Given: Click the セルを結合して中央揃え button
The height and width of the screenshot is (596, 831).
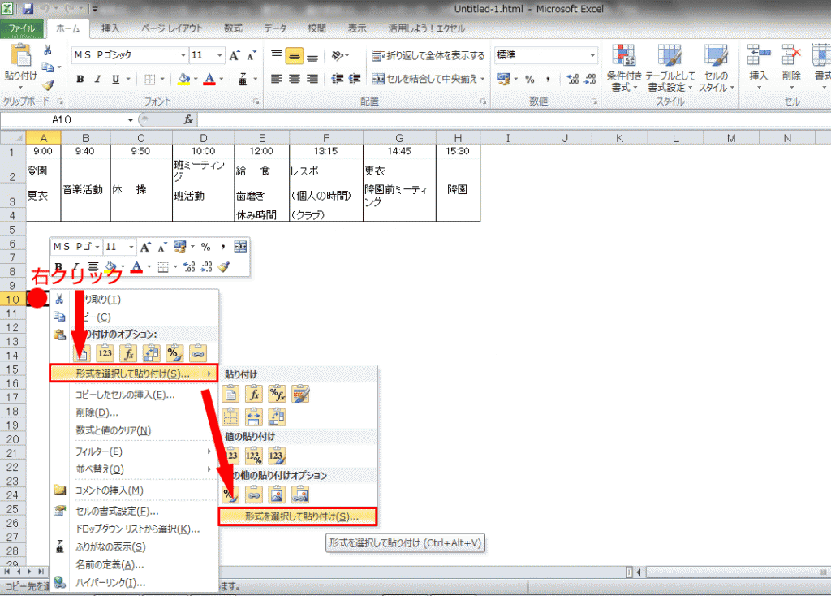Looking at the screenshot, I should pos(428,80).
